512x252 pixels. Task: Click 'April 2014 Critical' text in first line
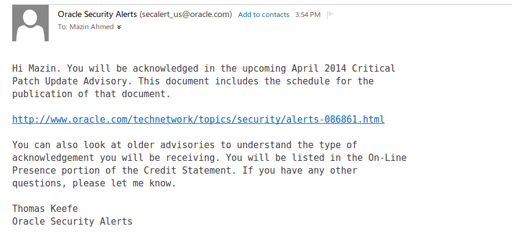pos(343,69)
